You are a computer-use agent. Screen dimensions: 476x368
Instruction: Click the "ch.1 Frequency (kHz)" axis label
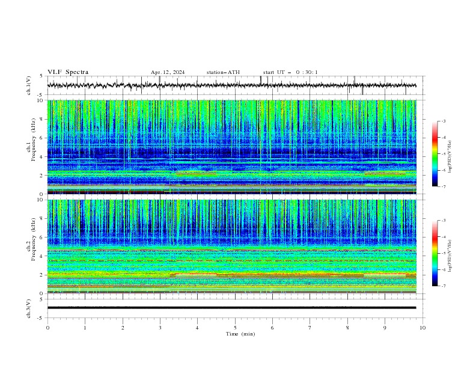[x=31, y=138]
